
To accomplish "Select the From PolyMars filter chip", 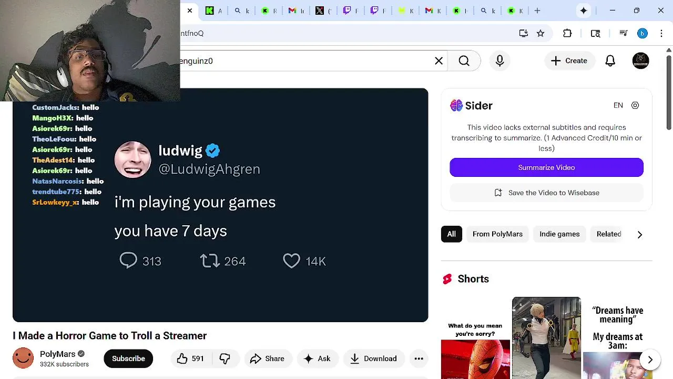I will [497, 234].
